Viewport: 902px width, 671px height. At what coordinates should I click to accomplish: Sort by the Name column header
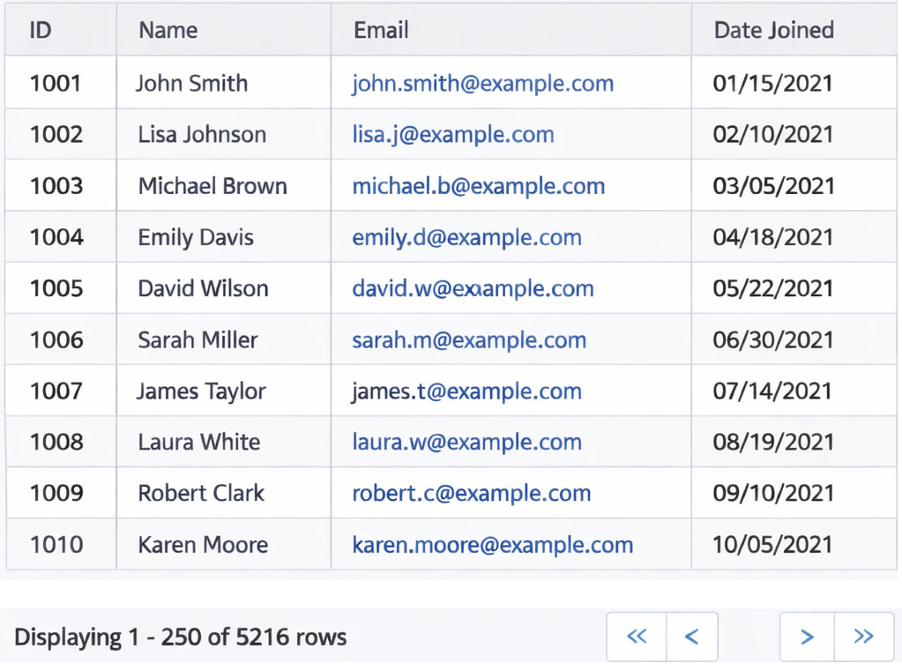[x=168, y=30]
